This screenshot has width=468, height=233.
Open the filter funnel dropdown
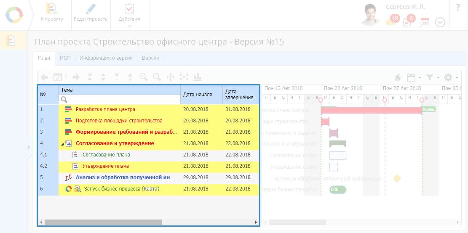(x=431, y=77)
